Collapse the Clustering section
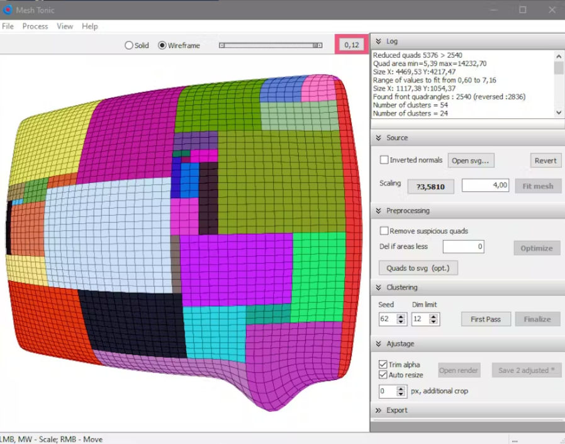 378,287
